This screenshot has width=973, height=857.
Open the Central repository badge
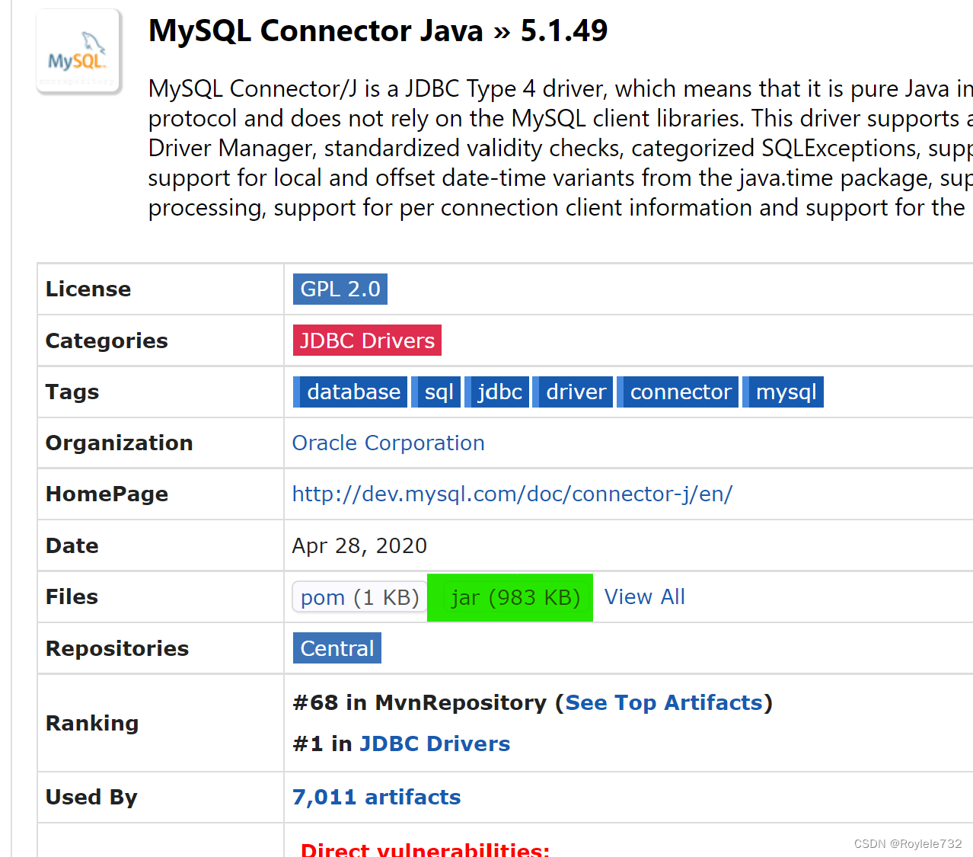pyautogui.click(x=337, y=648)
